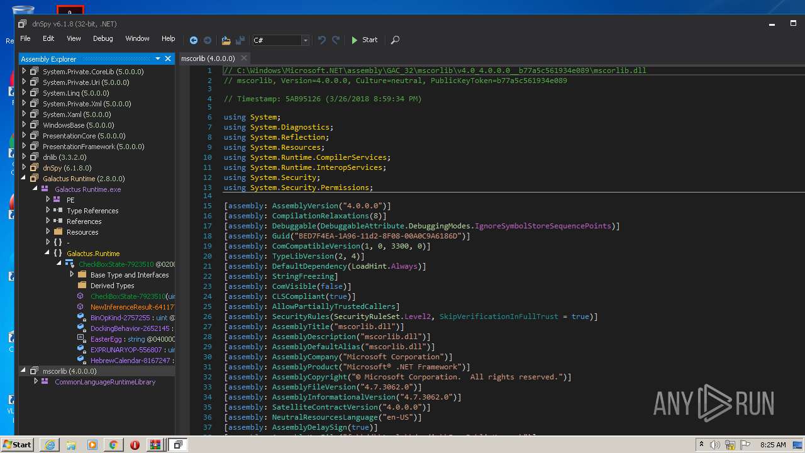Select the HebrewCalendar-8167247 field
805x453 pixels.
[133, 360]
